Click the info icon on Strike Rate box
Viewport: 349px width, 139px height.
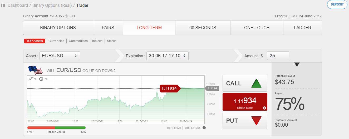[264, 108]
